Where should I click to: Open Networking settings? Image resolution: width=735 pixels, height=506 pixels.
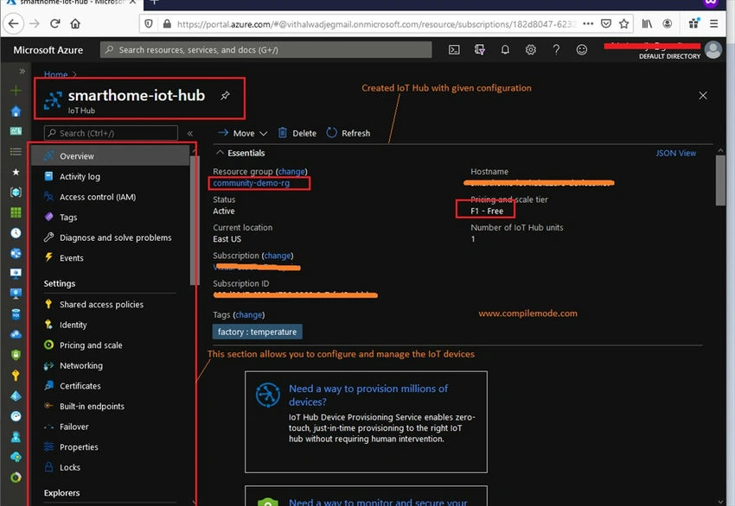pos(81,365)
